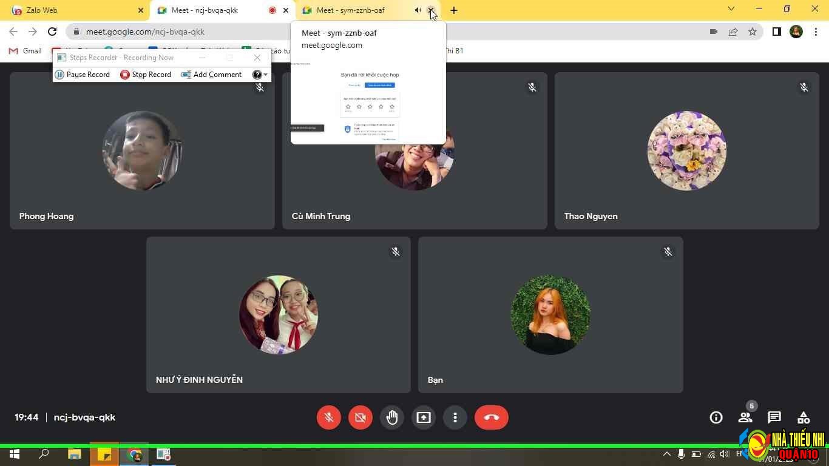Open the system volume control
Image resolution: width=829 pixels, height=466 pixels.
click(724, 454)
